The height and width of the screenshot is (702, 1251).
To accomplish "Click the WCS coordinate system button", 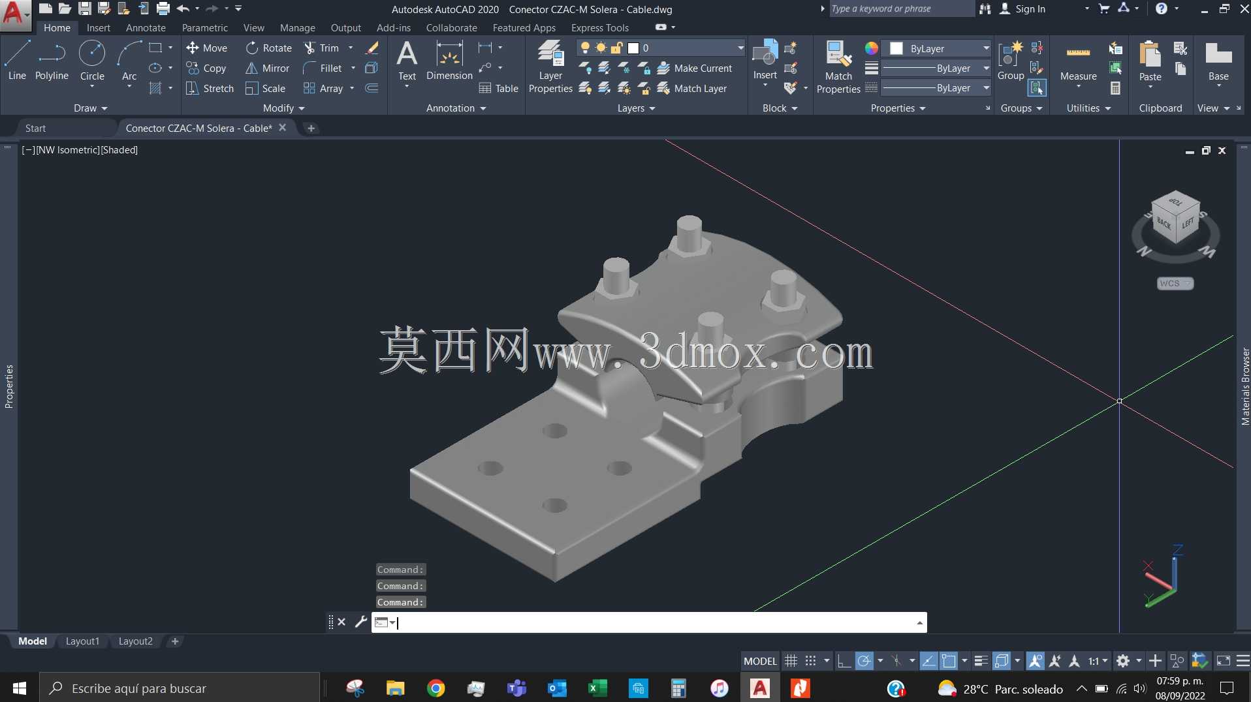I will pos(1175,283).
